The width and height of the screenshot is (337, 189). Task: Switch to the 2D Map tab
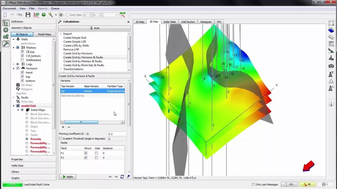[x=140, y=22]
